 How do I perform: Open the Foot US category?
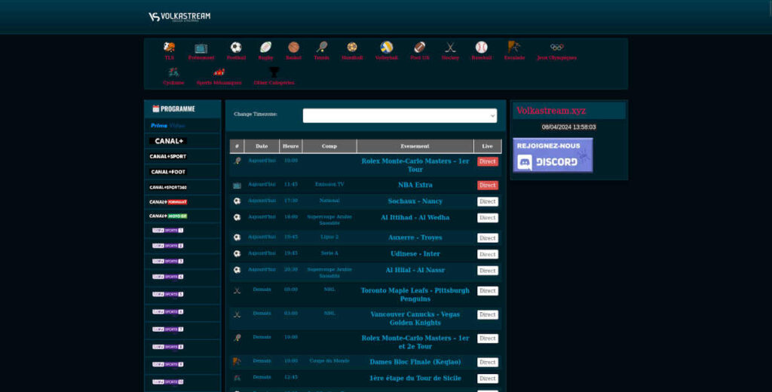point(419,47)
